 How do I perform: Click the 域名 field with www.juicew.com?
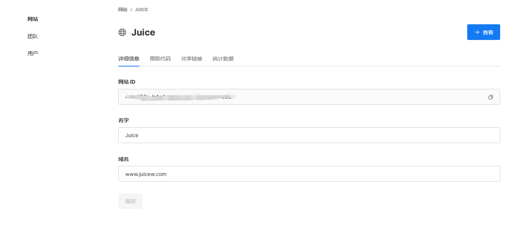(x=309, y=174)
